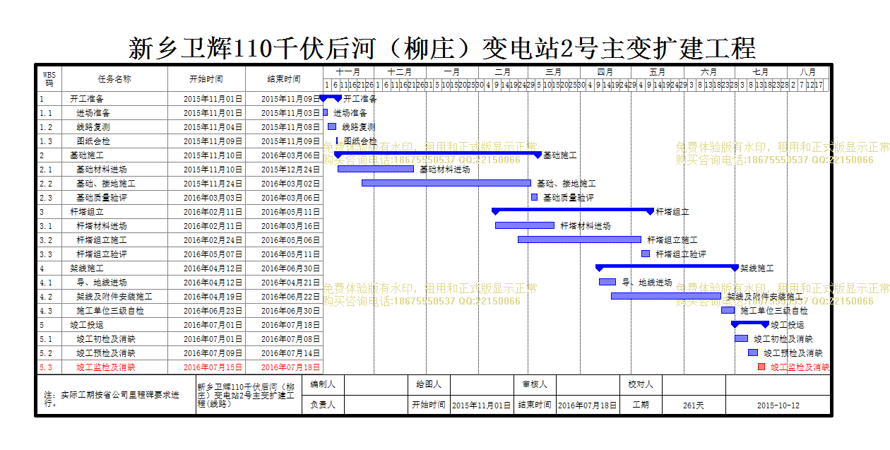
Task: Select the 杆塔材料进场 task name cell in table
Action: pos(114,226)
